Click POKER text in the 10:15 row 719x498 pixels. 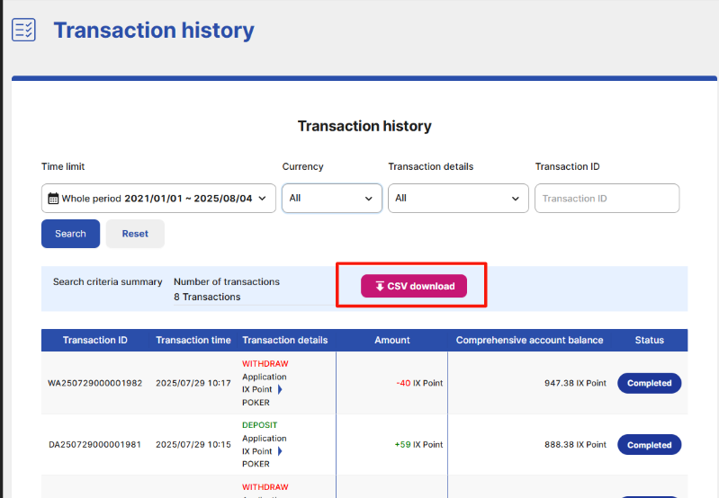pyautogui.click(x=256, y=464)
